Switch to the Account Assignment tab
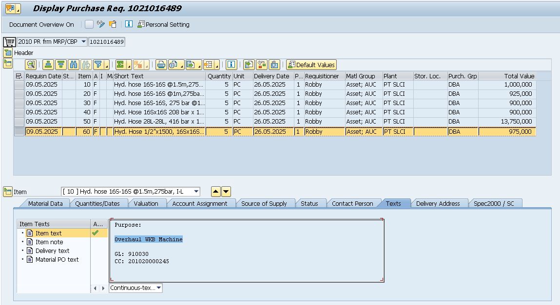Viewport: 560px width, 305px height. click(200, 203)
